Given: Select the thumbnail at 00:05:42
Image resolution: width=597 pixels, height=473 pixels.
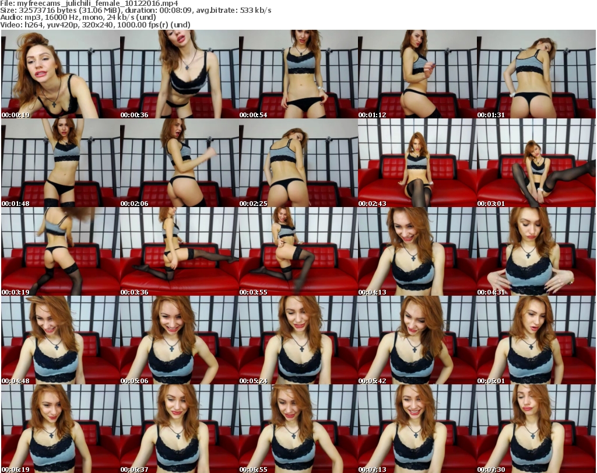Looking at the screenshot, I should coord(417,340).
